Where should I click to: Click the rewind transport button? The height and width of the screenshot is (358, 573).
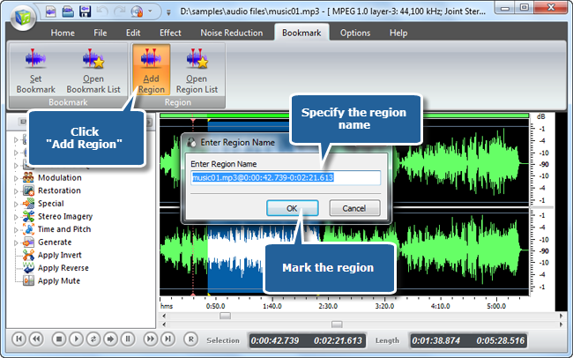[36, 339]
